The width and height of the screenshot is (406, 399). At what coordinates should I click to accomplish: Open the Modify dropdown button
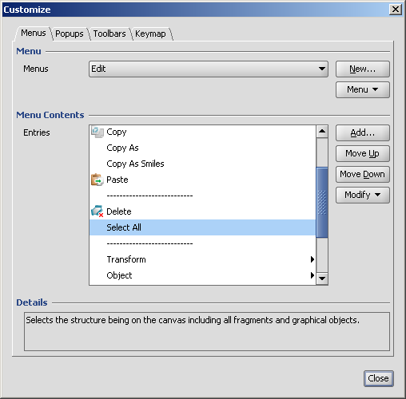click(363, 195)
